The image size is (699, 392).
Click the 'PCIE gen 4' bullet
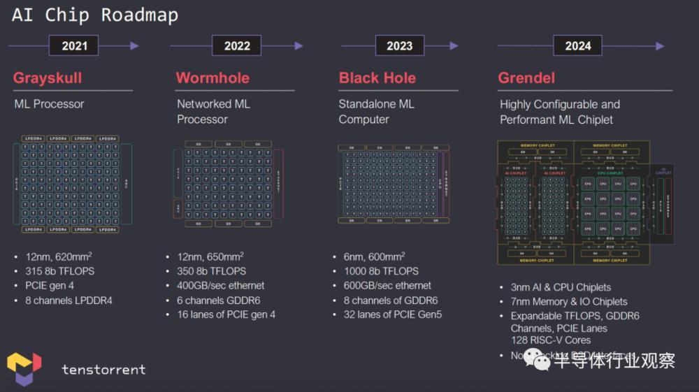(x=50, y=286)
